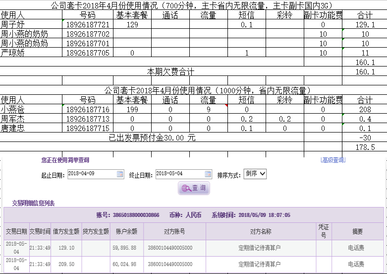
Task: Click the 摘要 column header
Action: (x=357, y=231)
